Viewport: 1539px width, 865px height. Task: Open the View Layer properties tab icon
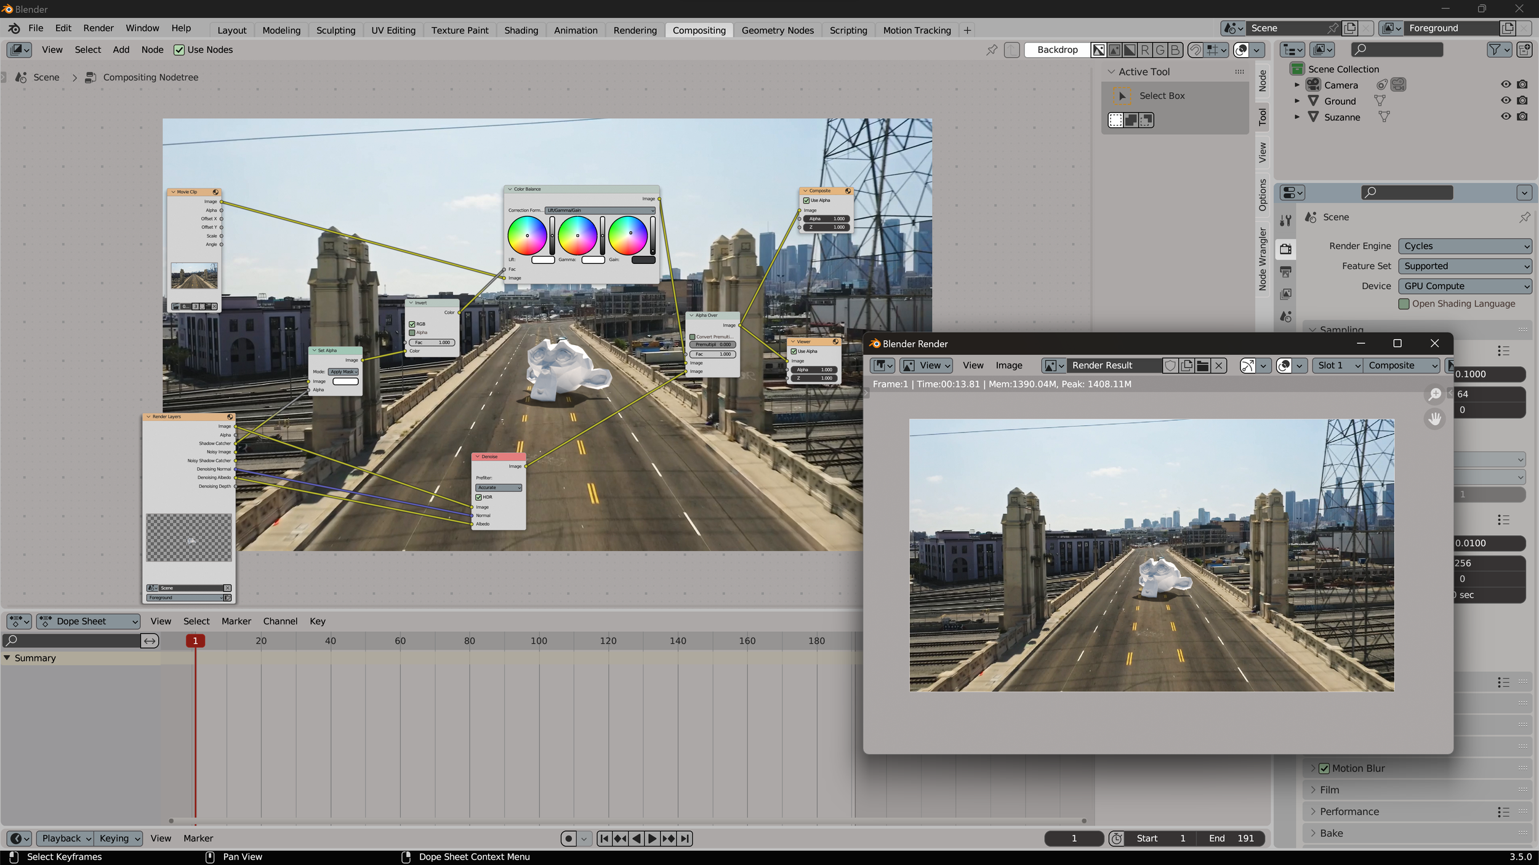click(1285, 294)
